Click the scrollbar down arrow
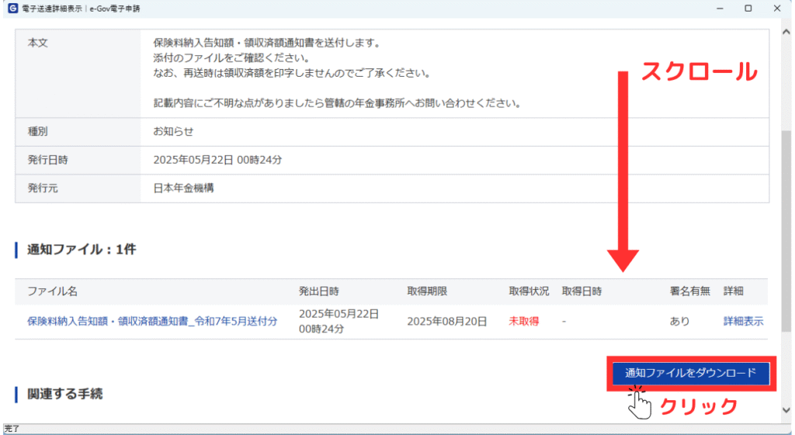This screenshot has width=795, height=435. (786, 410)
